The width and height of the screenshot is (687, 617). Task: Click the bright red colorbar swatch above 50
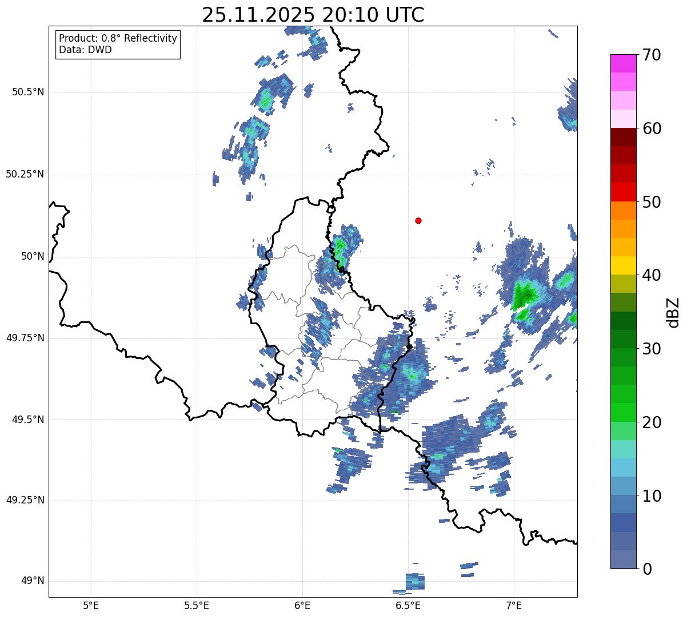[x=624, y=192]
